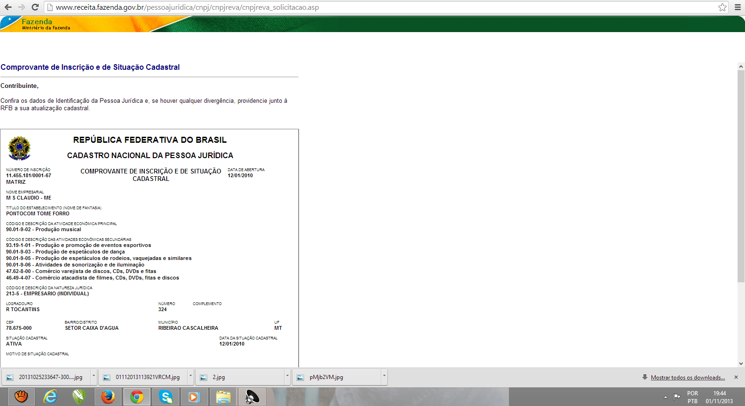Open the Chrome hamburger menu

click(x=738, y=7)
